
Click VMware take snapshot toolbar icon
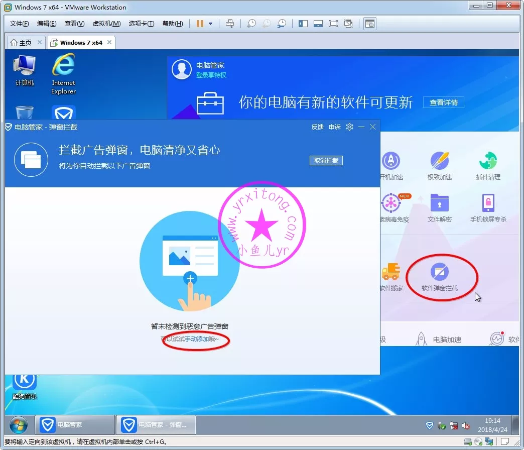coord(251,24)
